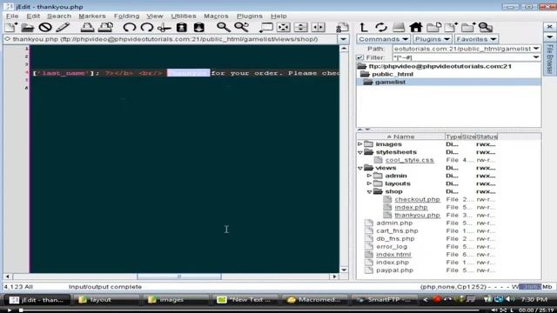Open cool_style.css file

(409, 160)
